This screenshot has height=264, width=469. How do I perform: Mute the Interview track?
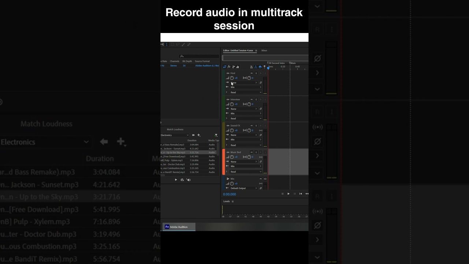[252, 100]
